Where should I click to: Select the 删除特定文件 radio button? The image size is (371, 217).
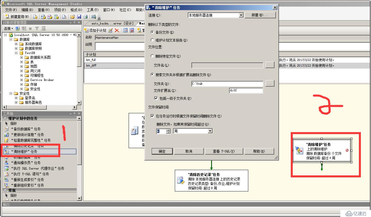(x=152, y=56)
